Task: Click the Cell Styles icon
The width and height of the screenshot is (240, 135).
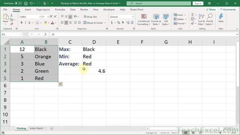Action: click(166, 16)
